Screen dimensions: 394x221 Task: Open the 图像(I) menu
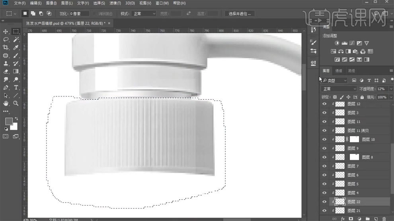(51, 3)
